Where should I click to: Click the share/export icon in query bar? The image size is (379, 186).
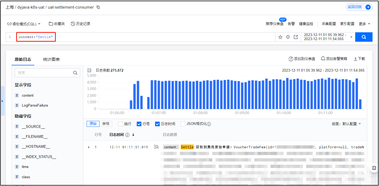pos(296,37)
